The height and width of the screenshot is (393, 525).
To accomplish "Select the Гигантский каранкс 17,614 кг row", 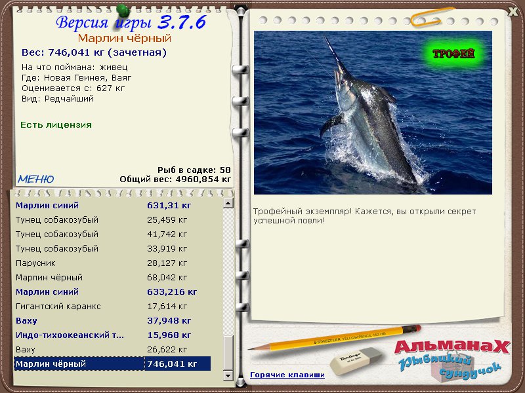I will click(112, 306).
